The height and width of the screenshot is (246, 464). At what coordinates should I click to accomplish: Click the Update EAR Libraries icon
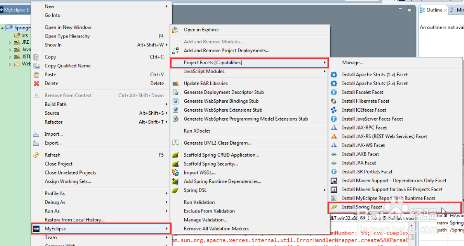[x=175, y=84]
